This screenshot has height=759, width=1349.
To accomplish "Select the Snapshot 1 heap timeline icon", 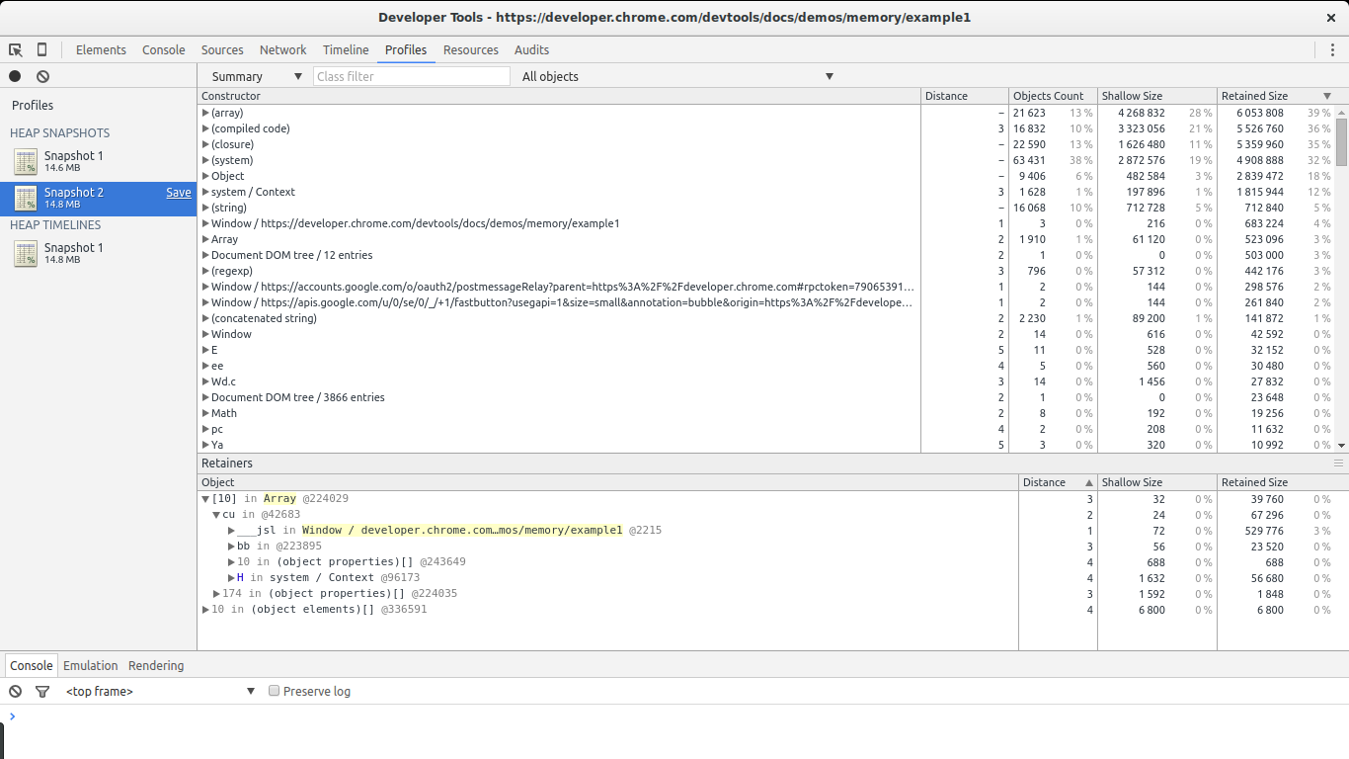I will coord(26,254).
